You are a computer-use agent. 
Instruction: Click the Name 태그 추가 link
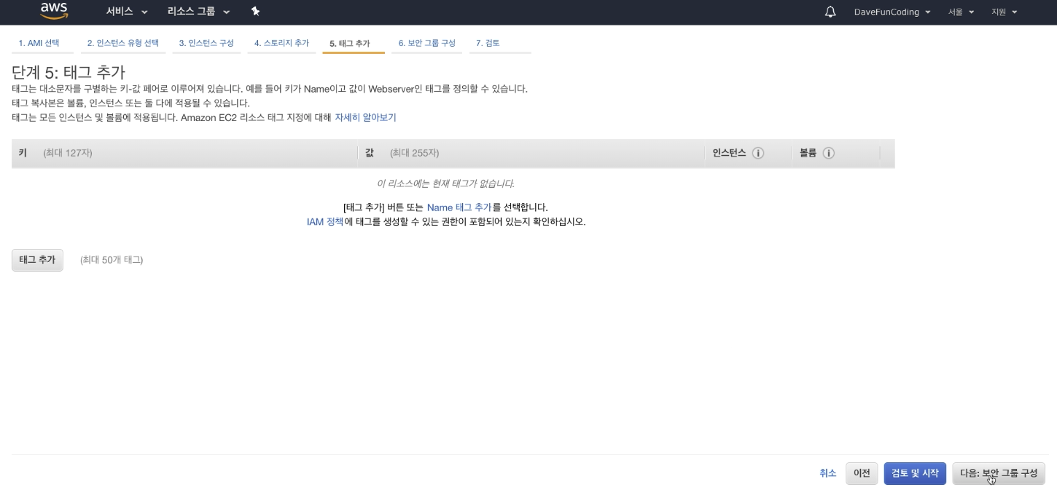tap(459, 207)
